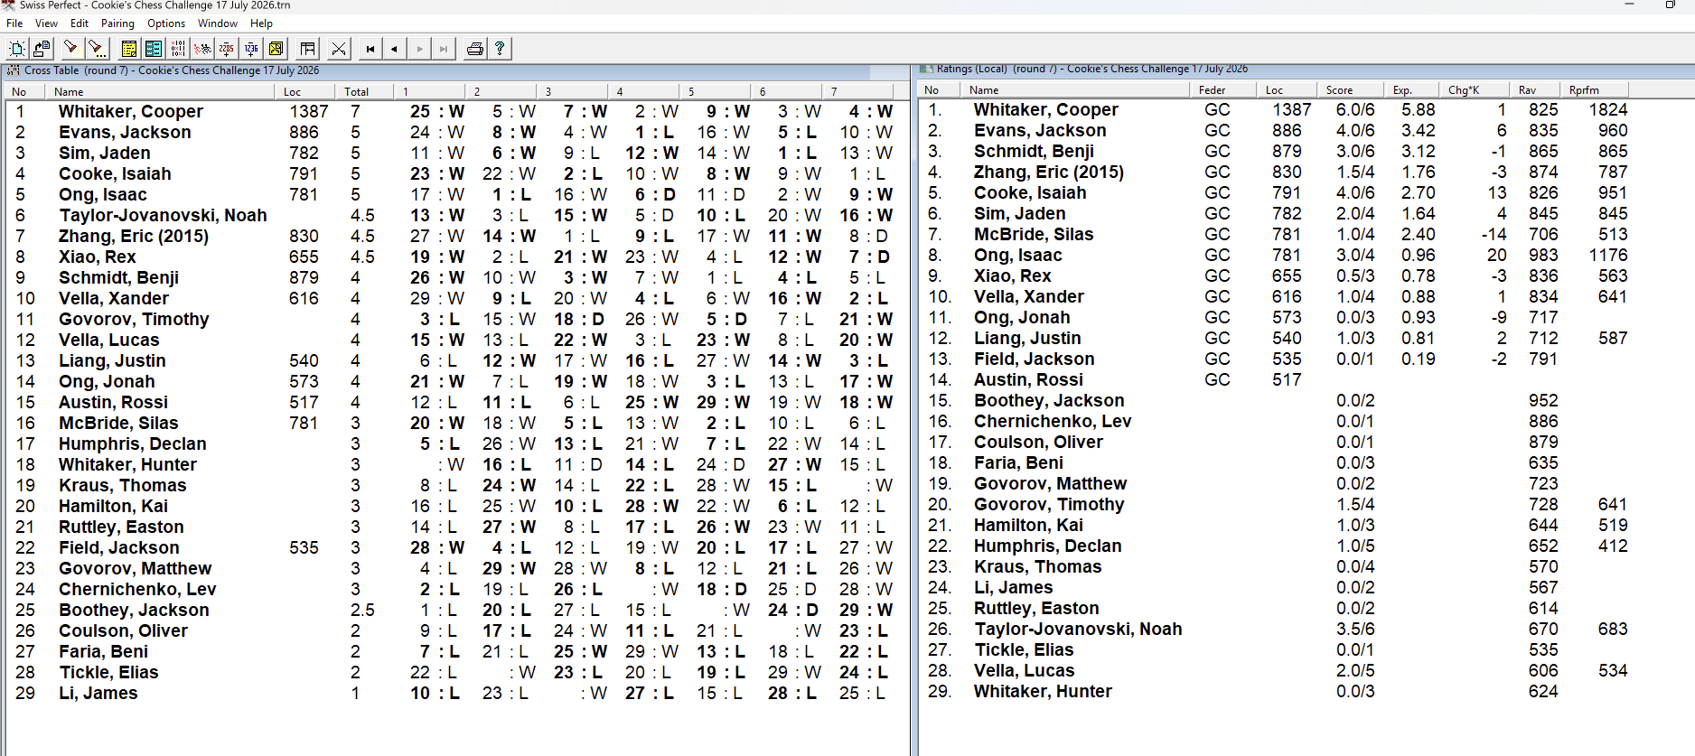
Task: Click the Find flashlight icon
Action: tap(70, 49)
